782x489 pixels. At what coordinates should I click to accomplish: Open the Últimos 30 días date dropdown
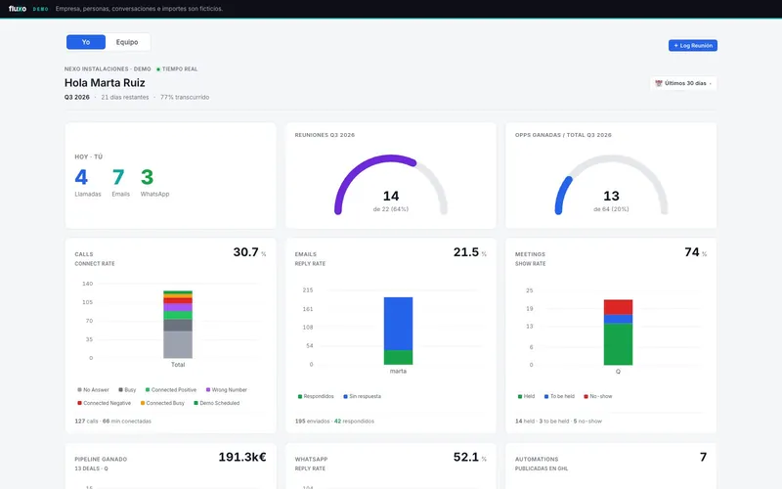[x=683, y=83]
